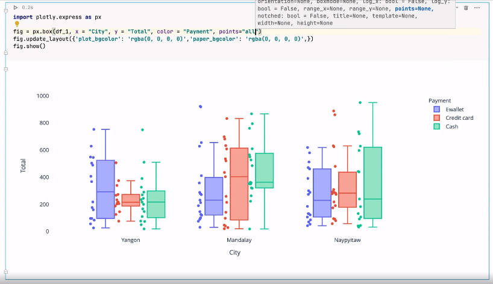
Task: Collapse the fold marker beside the fig.show() line
Action: 6,53
